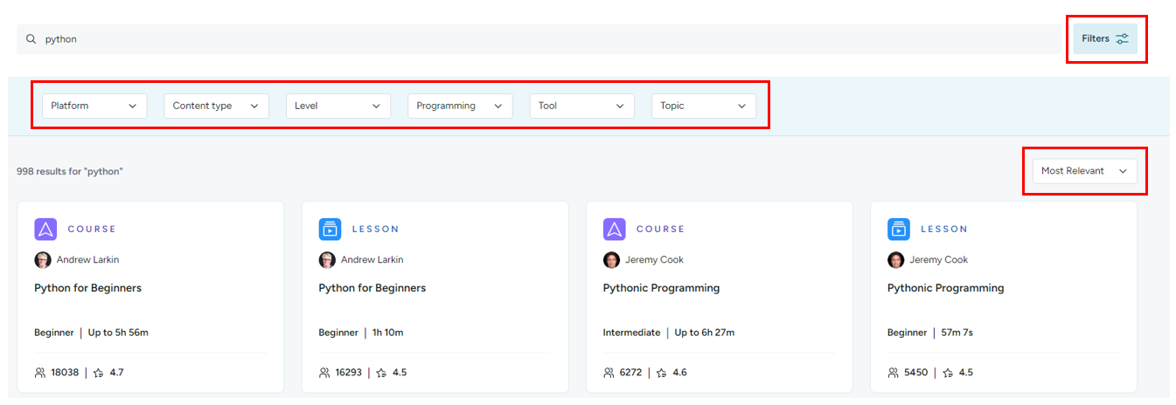Click Andrew Larkin's avatar on first course card
The image size is (1176, 405).
(x=43, y=260)
